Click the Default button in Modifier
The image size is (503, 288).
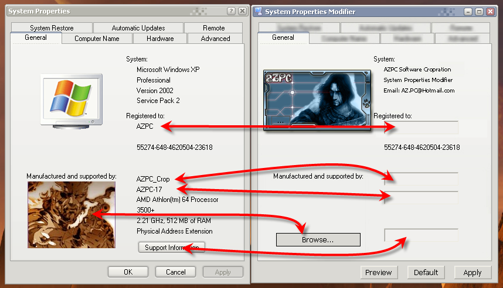click(426, 272)
